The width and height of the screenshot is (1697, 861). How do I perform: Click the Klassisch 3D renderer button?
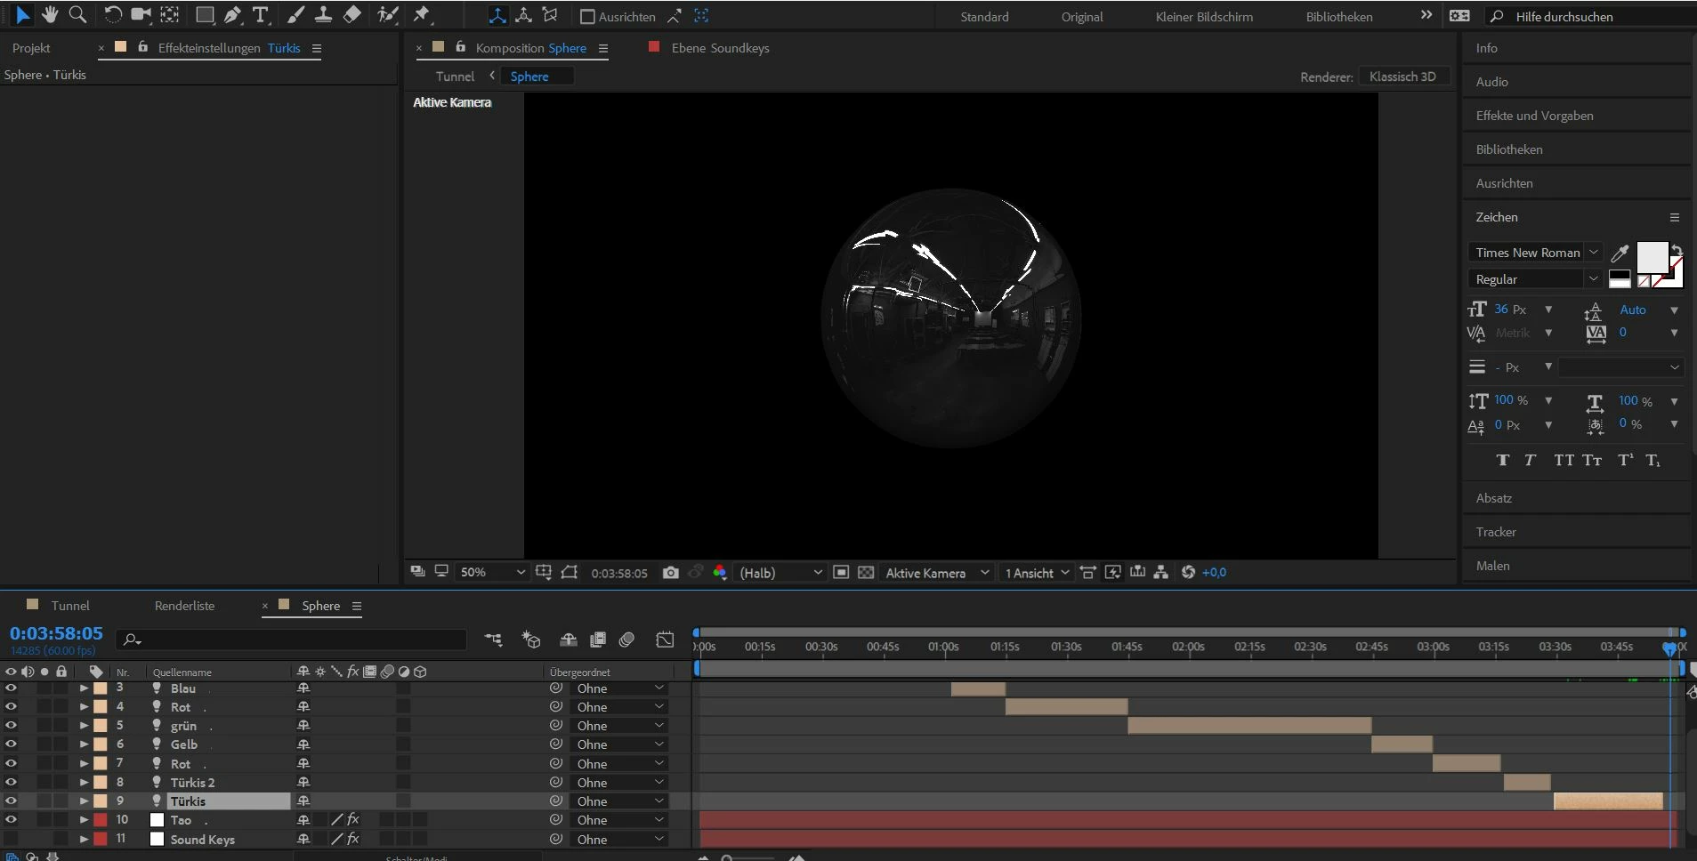1402,76
